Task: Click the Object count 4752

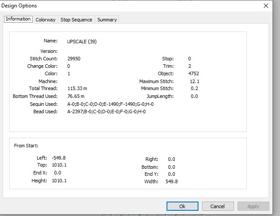Action: point(194,73)
